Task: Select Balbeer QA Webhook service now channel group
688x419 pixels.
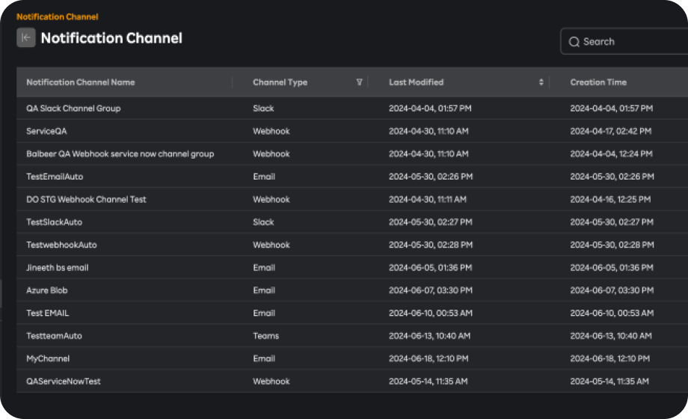Action: pyautogui.click(x=120, y=154)
